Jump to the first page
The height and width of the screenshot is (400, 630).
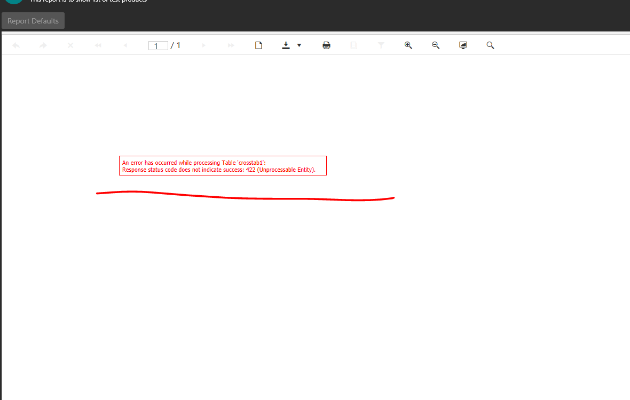(98, 45)
